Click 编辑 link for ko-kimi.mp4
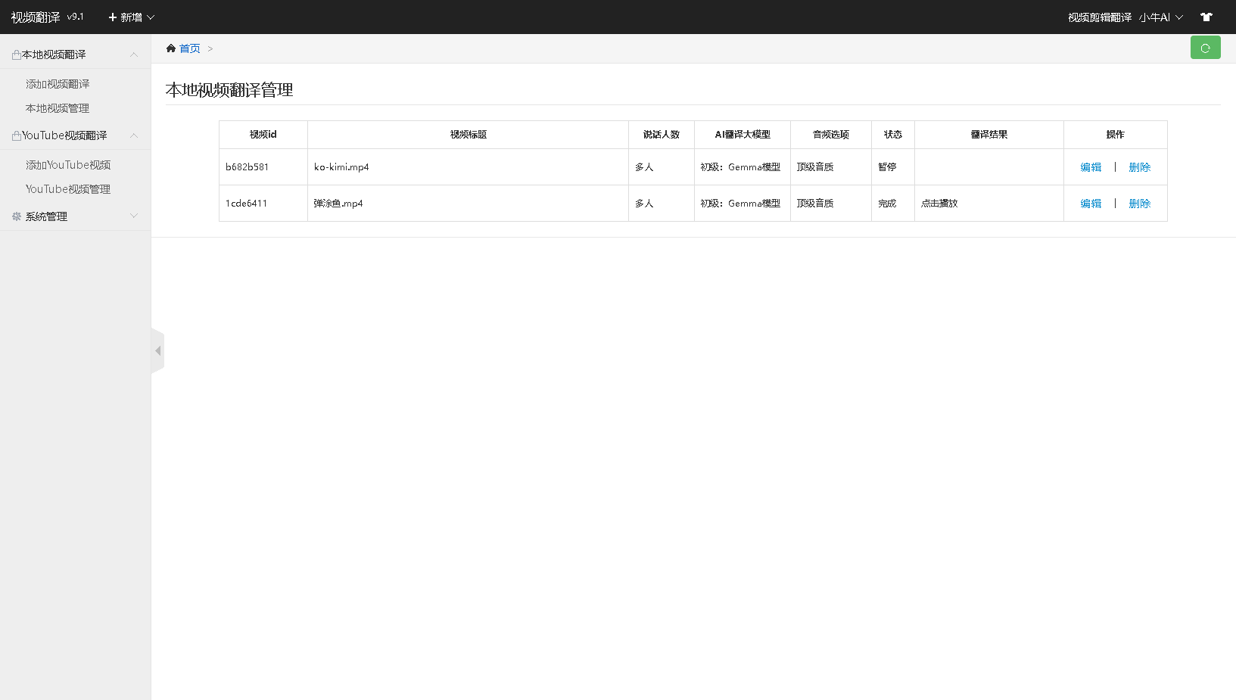This screenshot has height=700, width=1236. click(1091, 167)
